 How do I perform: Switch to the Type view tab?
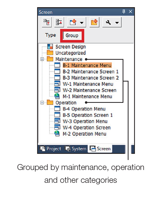pyautogui.click(x=50, y=35)
